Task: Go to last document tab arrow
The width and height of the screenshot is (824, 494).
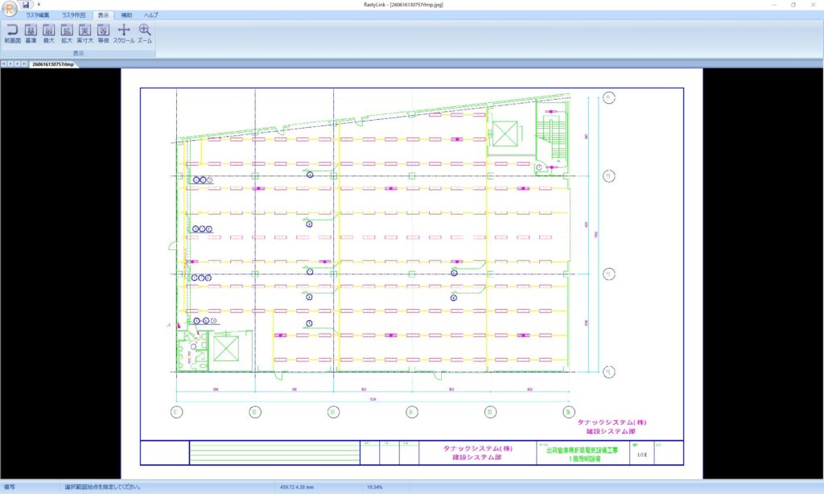Action: coord(24,64)
